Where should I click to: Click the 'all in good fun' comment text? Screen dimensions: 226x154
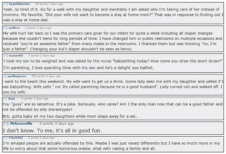pos(52,131)
